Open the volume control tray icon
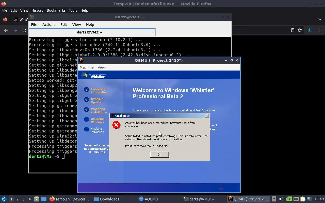Screen dimensions: 325x203 (x=281, y=199)
